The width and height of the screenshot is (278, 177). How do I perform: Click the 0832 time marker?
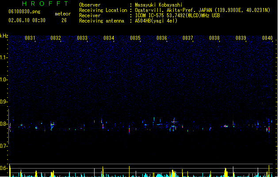56,38
